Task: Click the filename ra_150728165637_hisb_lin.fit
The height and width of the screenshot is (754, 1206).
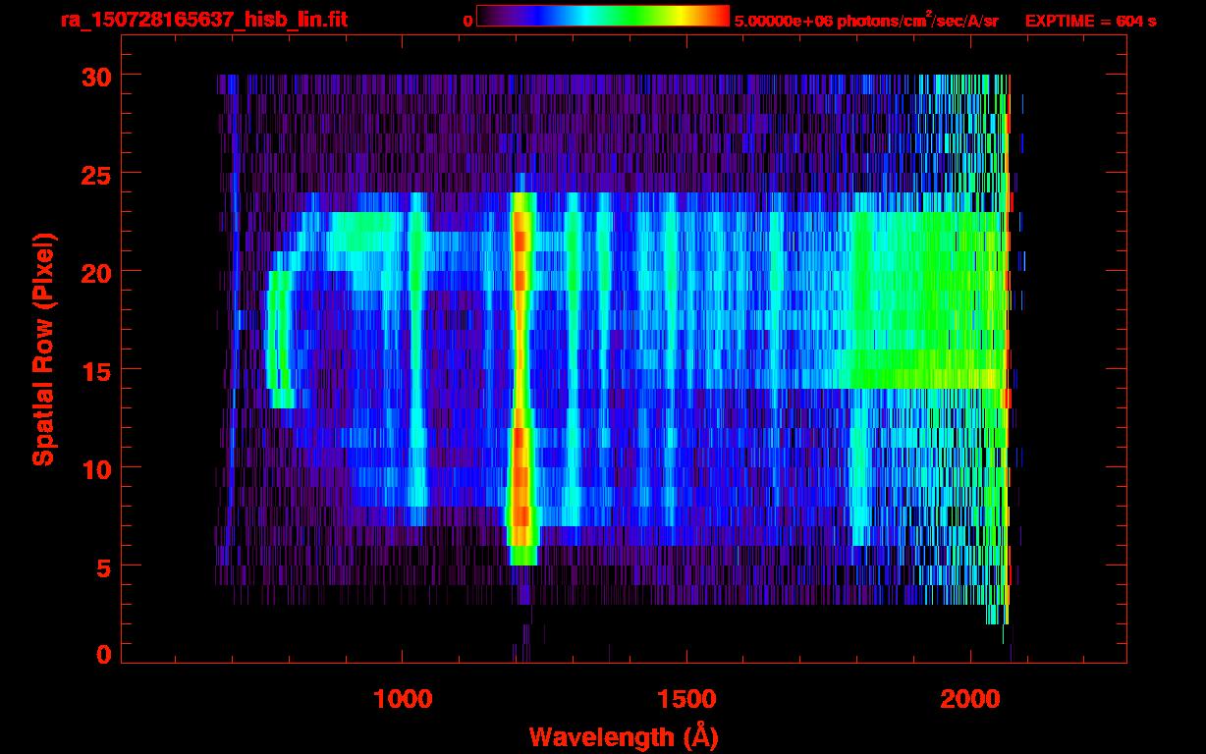Action: [203, 20]
